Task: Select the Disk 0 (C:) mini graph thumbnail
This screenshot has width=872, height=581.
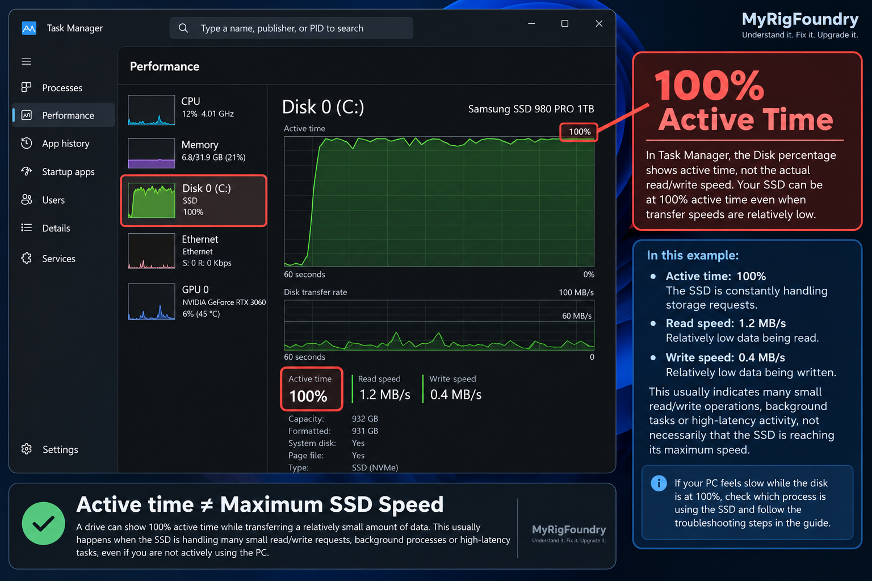Action: [x=152, y=200]
